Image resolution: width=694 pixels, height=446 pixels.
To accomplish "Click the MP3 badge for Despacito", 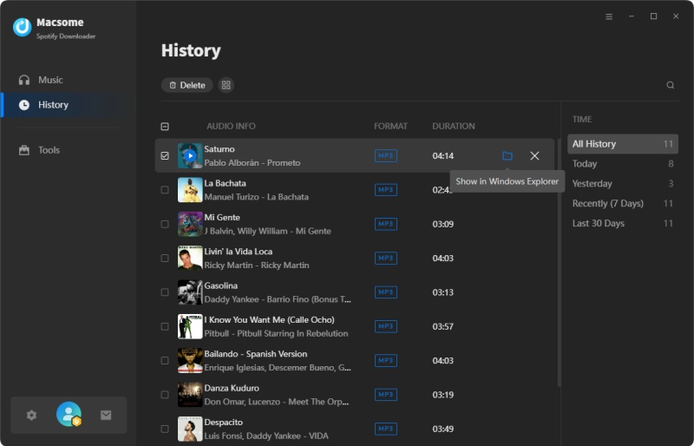I will coord(385,429).
